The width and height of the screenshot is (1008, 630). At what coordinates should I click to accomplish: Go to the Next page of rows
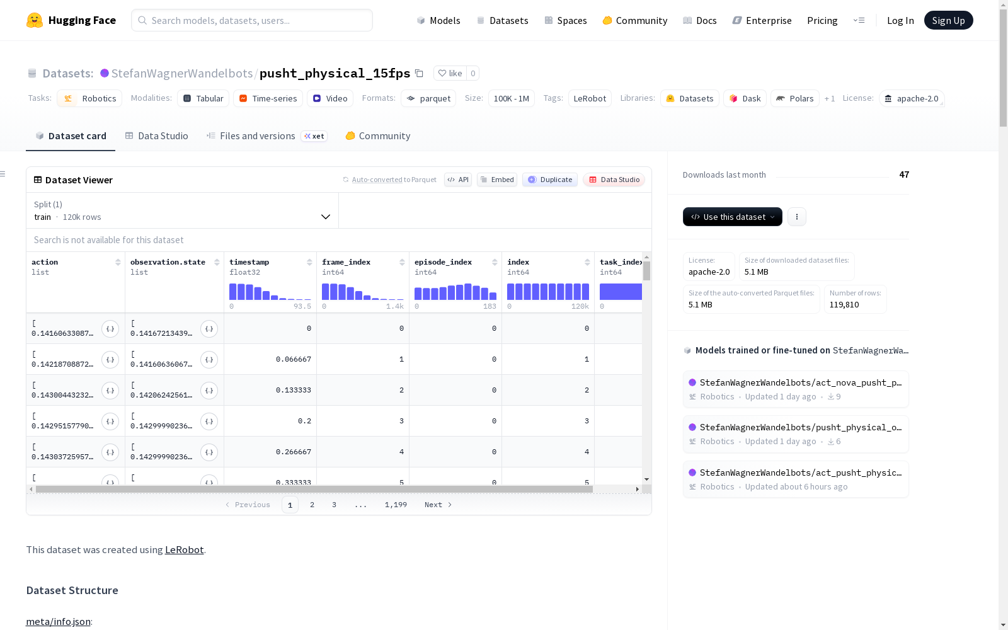[x=438, y=505]
